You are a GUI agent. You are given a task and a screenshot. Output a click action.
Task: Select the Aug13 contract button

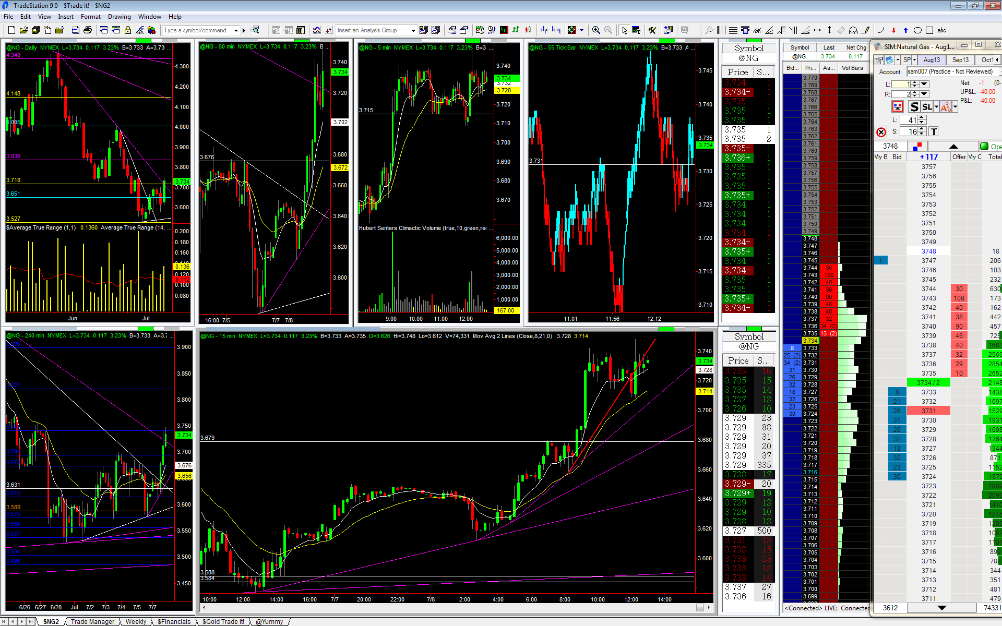932,60
